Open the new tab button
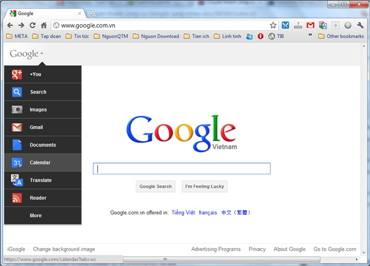The image size is (370, 266). (91, 14)
